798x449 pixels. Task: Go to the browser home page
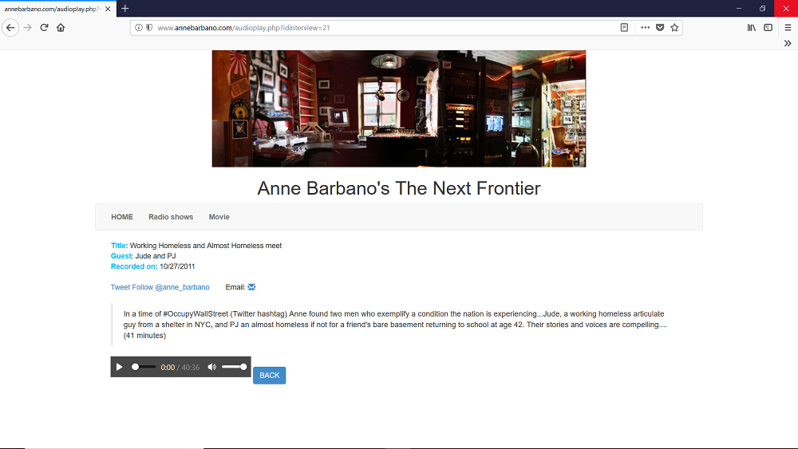(x=61, y=27)
